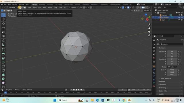184x103 pixels.
Task: Hide the Light in viewport
Action: [179, 20]
